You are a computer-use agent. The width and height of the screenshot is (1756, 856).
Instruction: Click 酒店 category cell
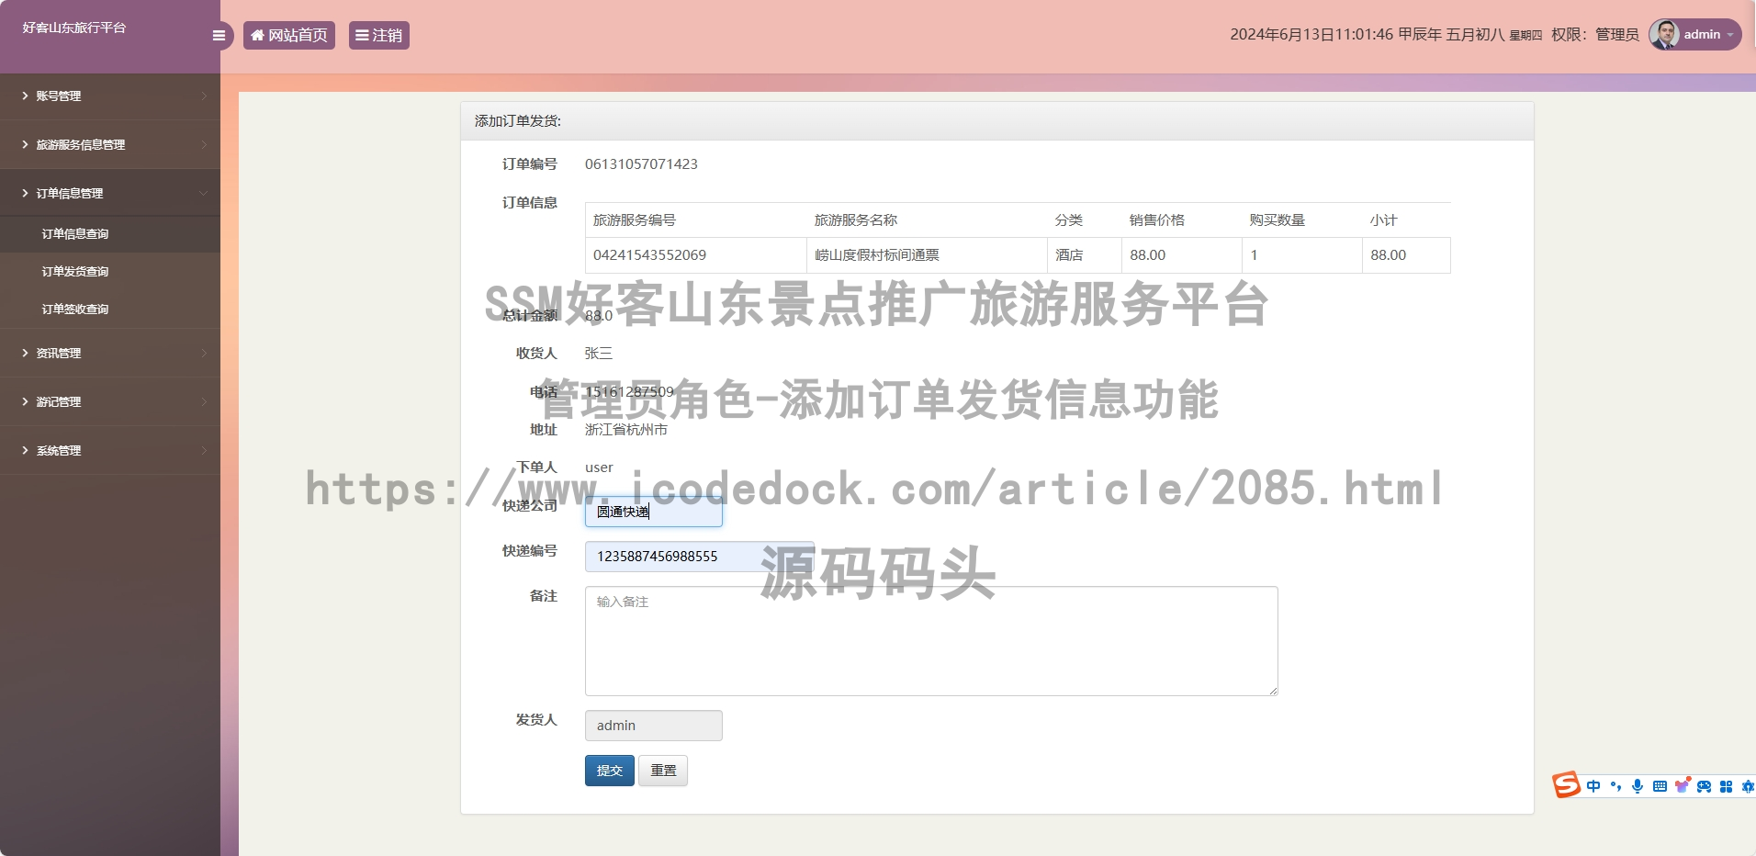(x=1085, y=255)
